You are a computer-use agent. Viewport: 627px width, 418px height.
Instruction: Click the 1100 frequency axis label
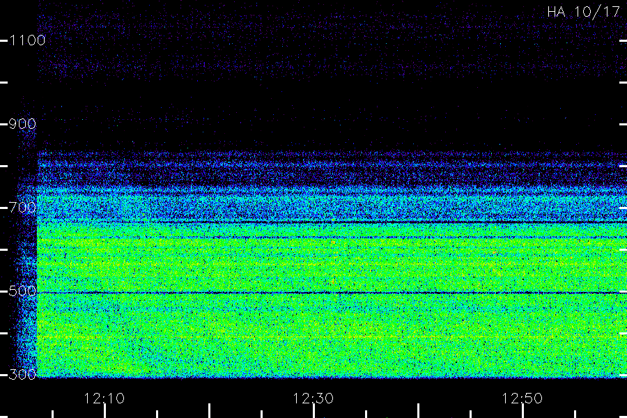tap(27, 40)
